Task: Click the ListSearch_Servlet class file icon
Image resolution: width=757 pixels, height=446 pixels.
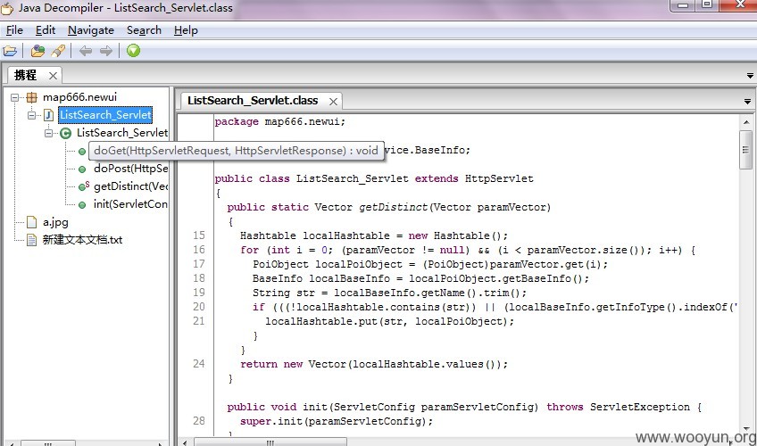Action: pyautogui.click(x=49, y=115)
